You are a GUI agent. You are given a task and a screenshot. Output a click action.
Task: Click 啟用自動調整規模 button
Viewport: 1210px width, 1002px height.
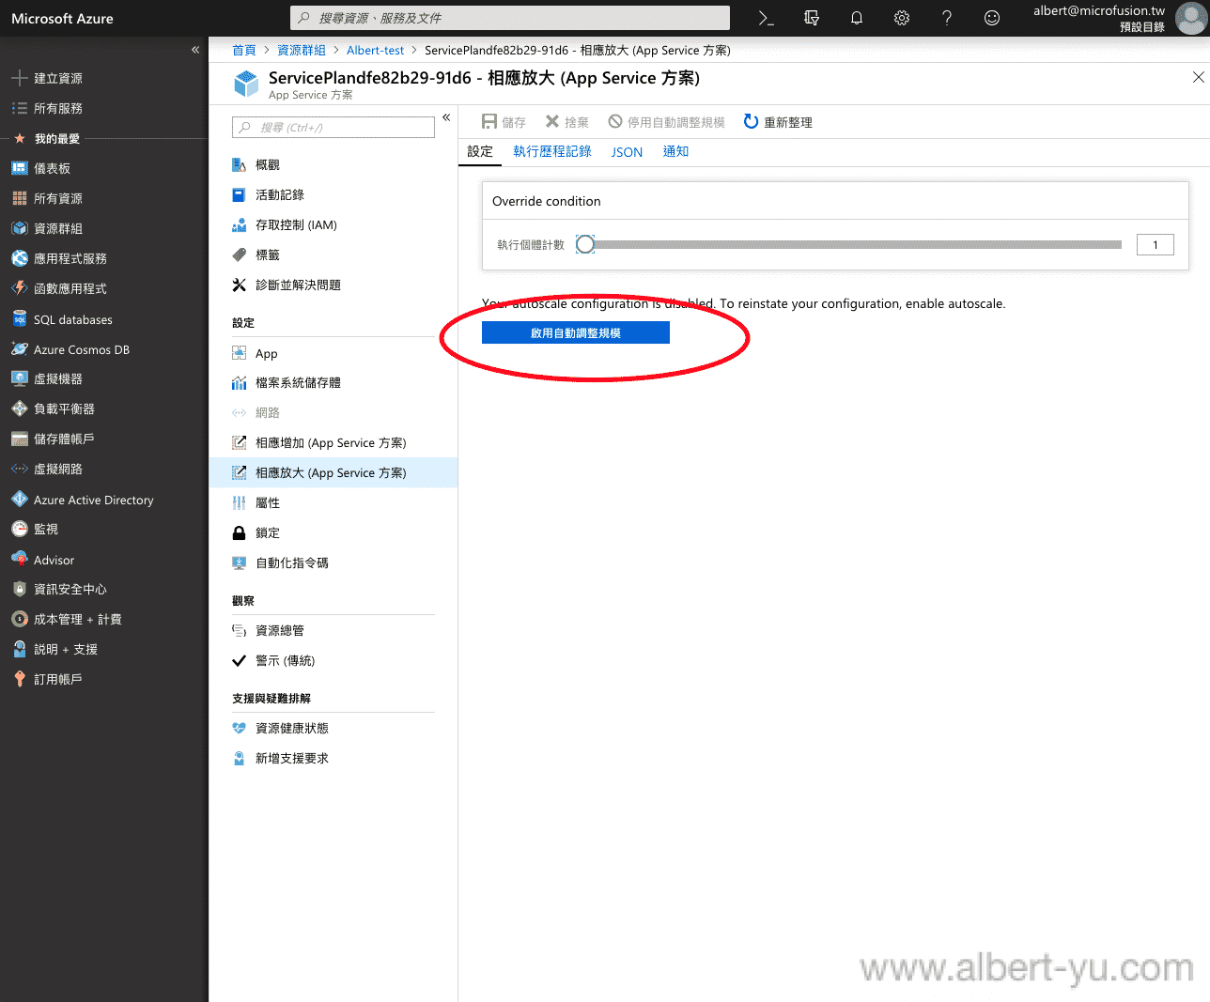576,332
